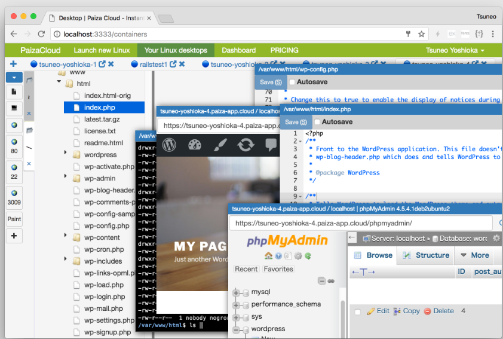This screenshot has width=503, height=339.
Task: Reload the phpMyAdmin navigation panel
Action: 308,256
